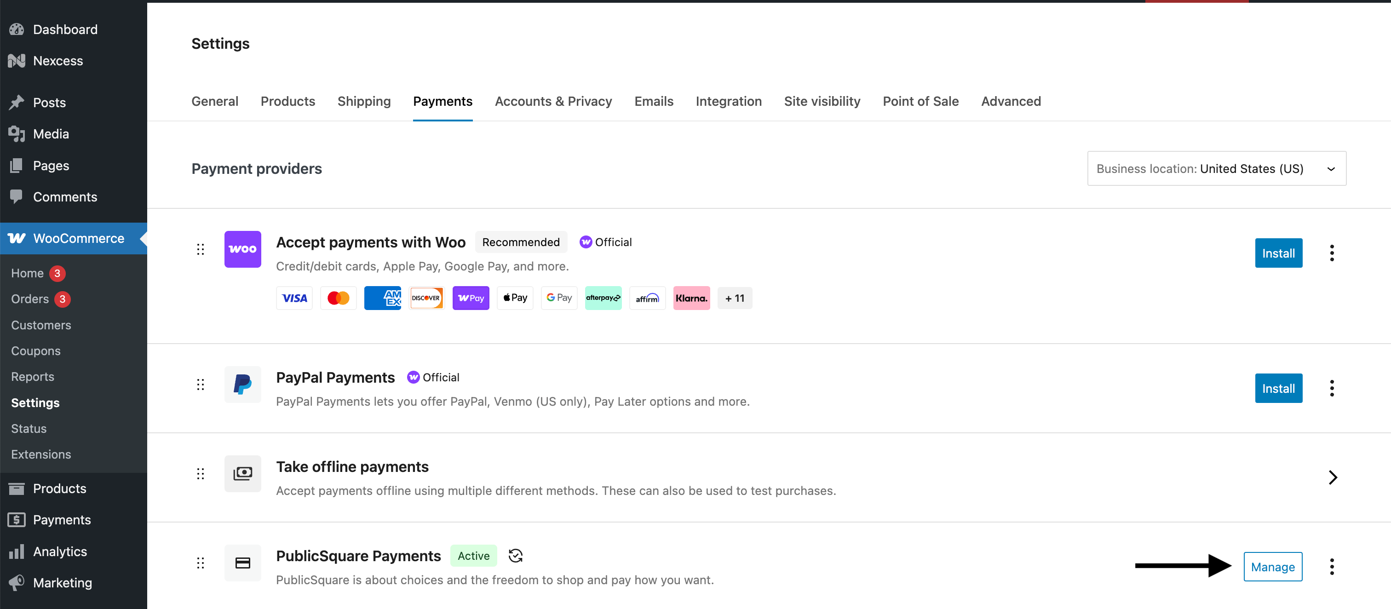Click the WooPay logo badge
Image resolution: width=1391 pixels, height=609 pixels.
(x=471, y=298)
